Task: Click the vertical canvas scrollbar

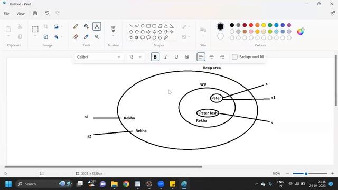Action: (x=336, y=80)
